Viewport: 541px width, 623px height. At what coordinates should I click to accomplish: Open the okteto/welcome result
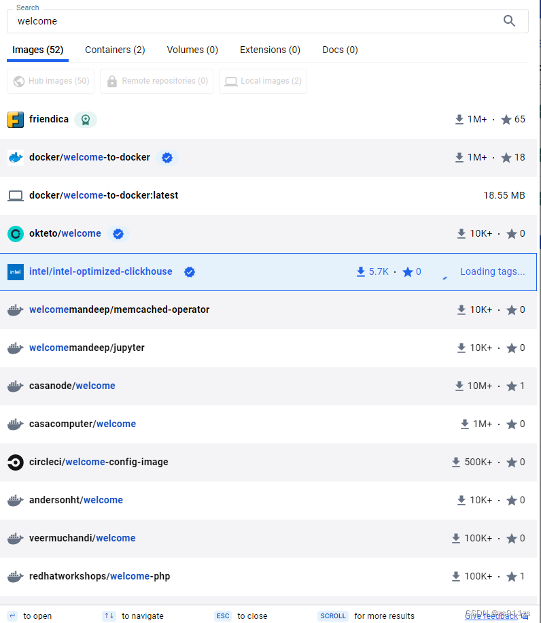coord(268,234)
